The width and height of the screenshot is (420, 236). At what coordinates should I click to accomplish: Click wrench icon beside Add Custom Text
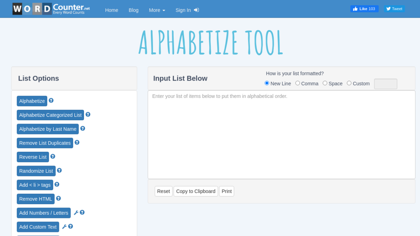[64, 226]
